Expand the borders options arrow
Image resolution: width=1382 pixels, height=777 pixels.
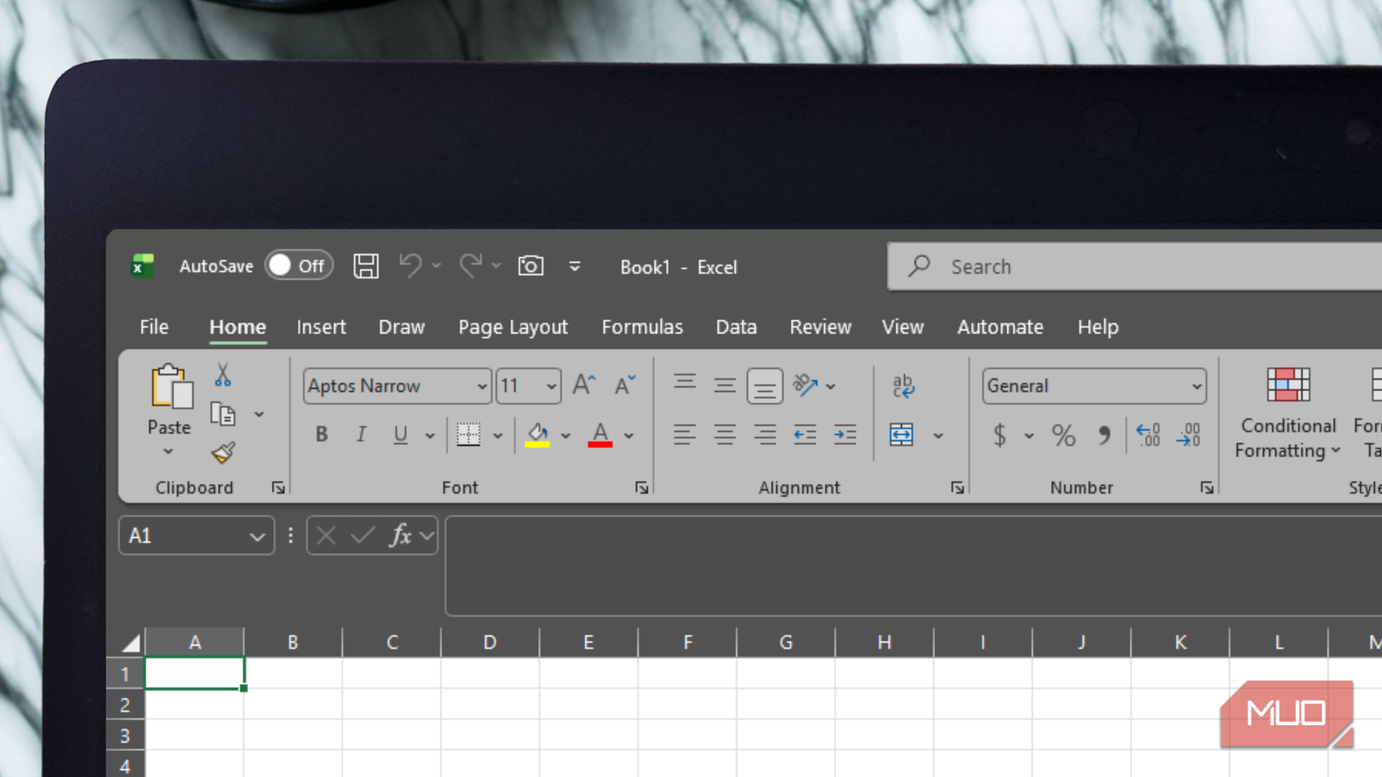tap(498, 436)
